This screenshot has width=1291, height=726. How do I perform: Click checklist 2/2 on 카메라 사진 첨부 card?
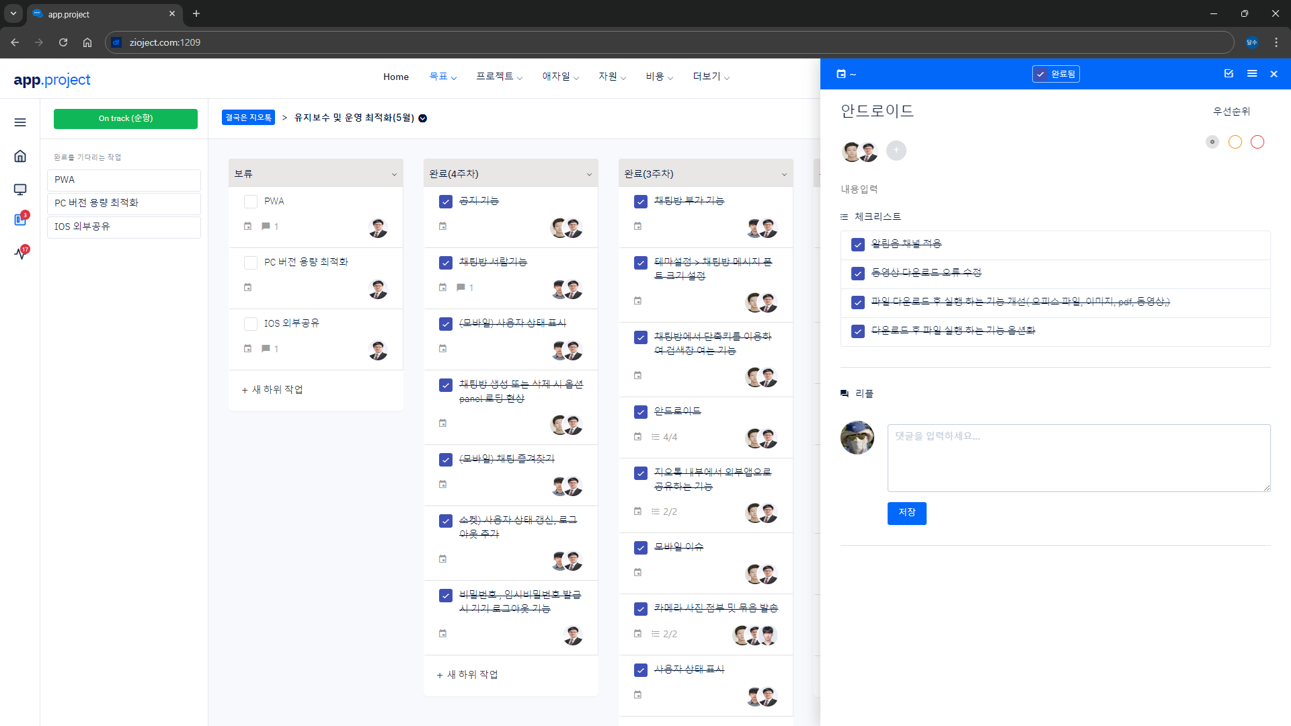pyautogui.click(x=664, y=634)
